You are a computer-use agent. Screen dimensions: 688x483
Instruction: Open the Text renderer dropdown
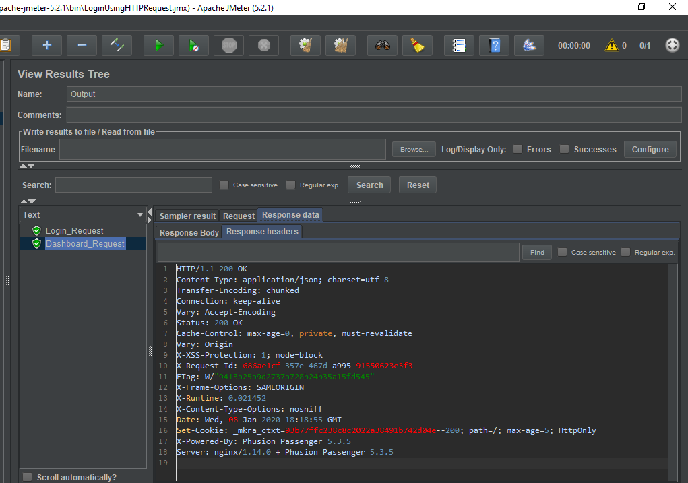coord(140,215)
